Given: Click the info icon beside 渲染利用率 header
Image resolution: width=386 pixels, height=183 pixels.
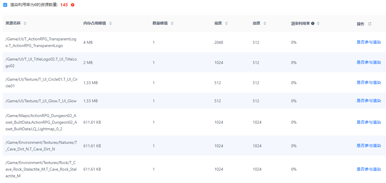Looking at the screenshot, I should pyautogui.click(x=313, y=23).
